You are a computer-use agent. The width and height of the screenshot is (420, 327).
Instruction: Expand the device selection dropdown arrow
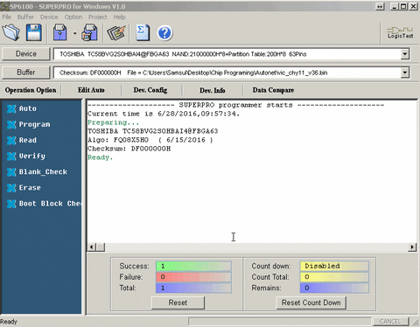click(404, 54)
